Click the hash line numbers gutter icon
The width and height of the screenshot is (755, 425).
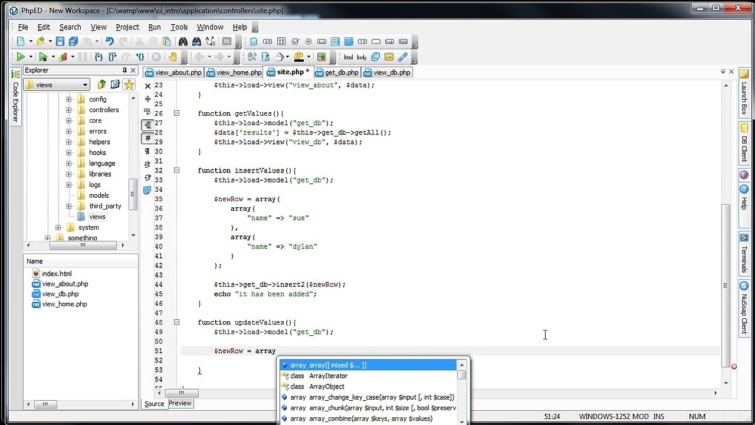pyautogui.click(x=147, y=138)
